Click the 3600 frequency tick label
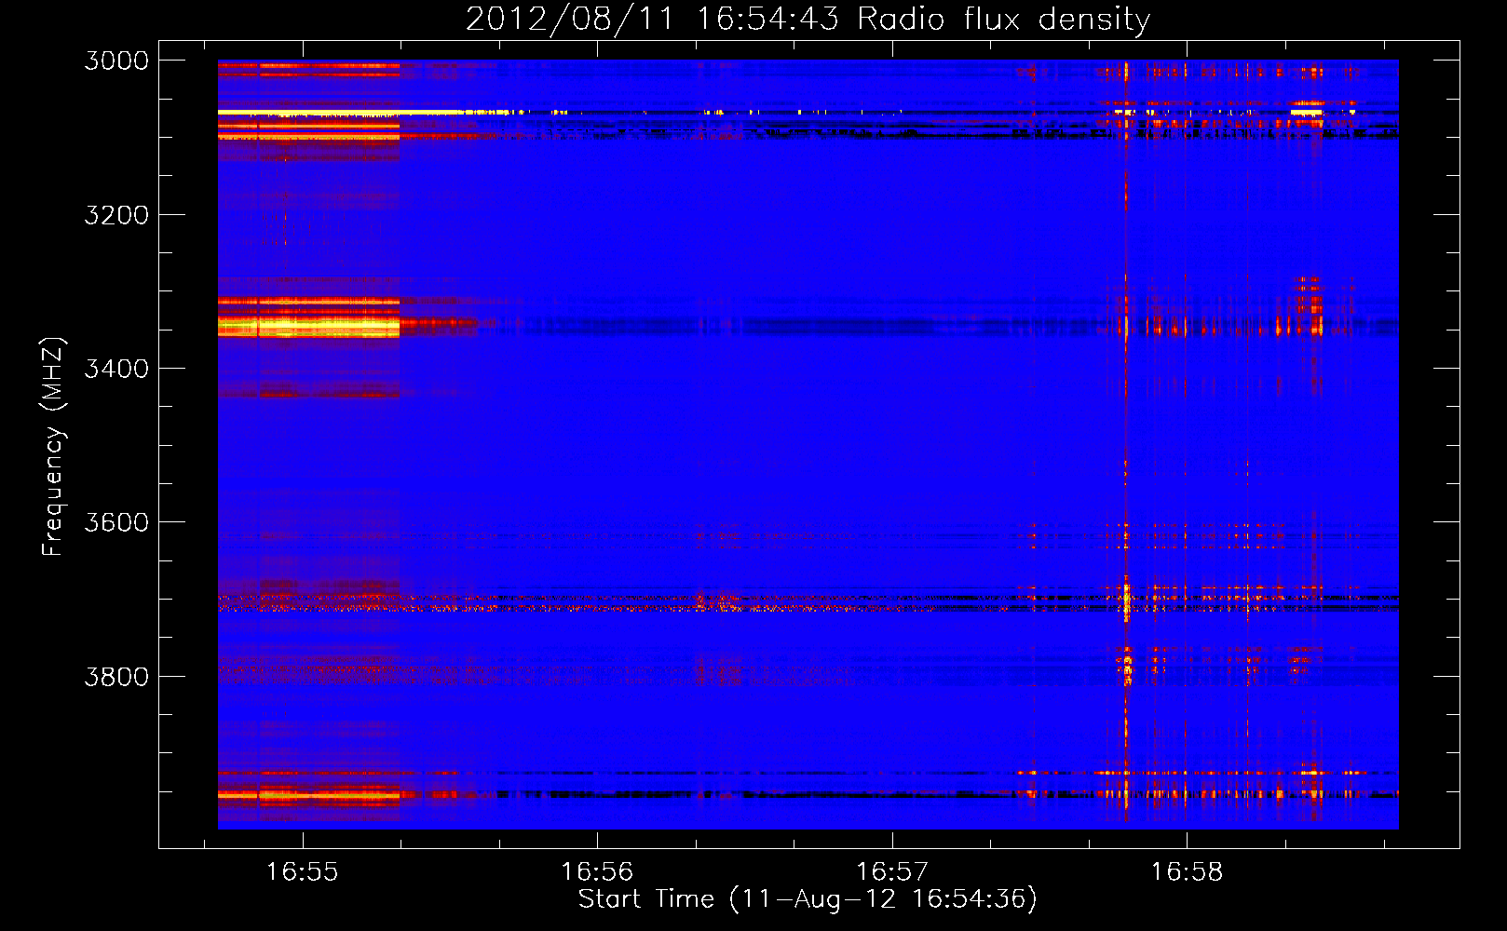Viewport: 1507px width, 931px height. pyautogui.click(x=116, y=522)
